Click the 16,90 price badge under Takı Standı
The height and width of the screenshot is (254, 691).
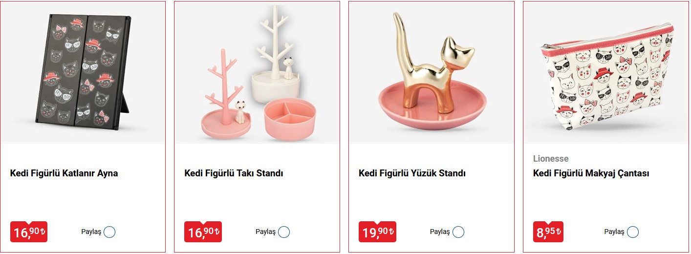[x=203, y=232]
